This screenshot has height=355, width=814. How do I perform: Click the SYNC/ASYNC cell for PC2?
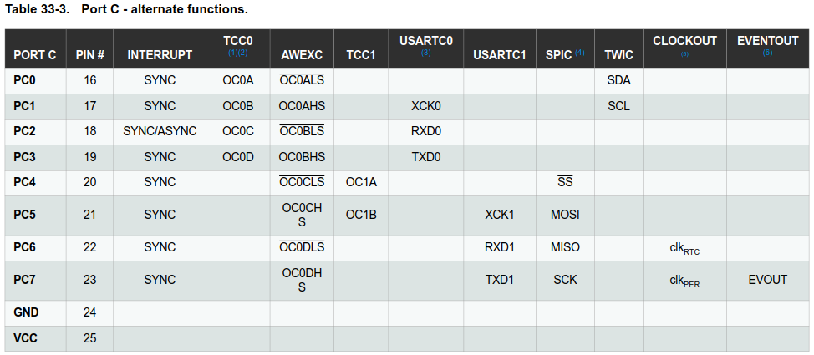tap(160, 131)
